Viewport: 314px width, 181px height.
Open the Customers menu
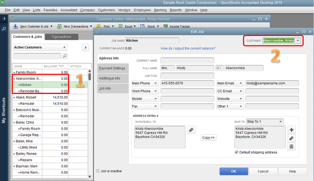tap(106, 10)
